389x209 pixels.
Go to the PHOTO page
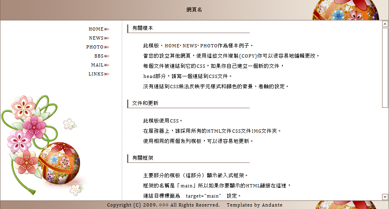click(x=95, y=47)
